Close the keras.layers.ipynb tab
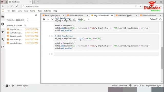 coord(63,15)
